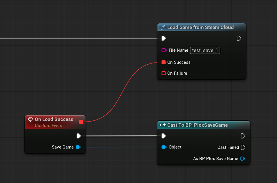Click the On Failure label text
277x183 pixels.
pos(177,73)
